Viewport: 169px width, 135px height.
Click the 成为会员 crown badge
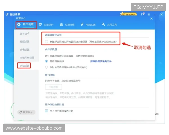coord(128,14)
